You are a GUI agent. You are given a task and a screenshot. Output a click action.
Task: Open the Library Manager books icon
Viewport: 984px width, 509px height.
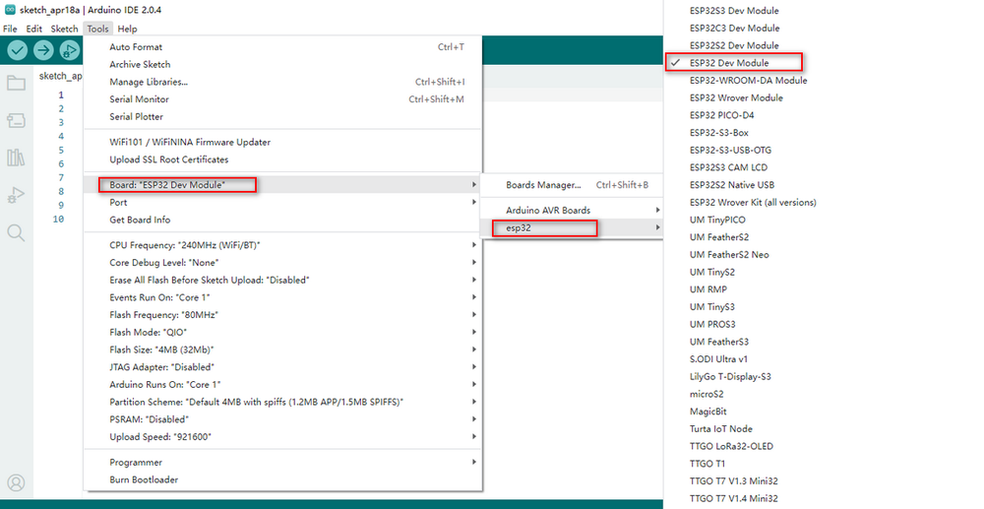pyautogui.click(x=17, y=158)
